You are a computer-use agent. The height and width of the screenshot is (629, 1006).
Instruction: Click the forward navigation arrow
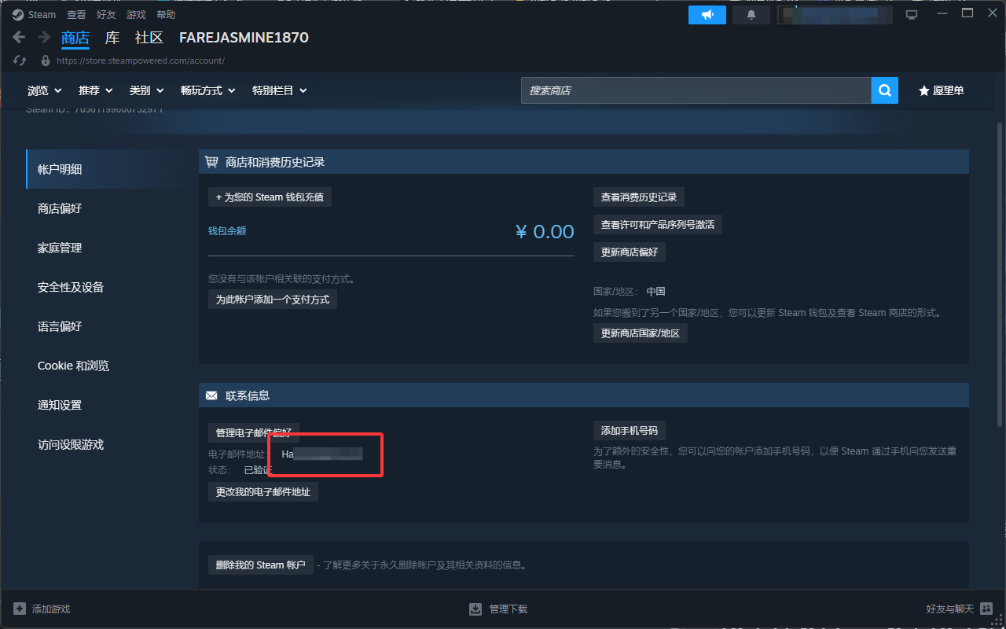[x=44, y=37]
